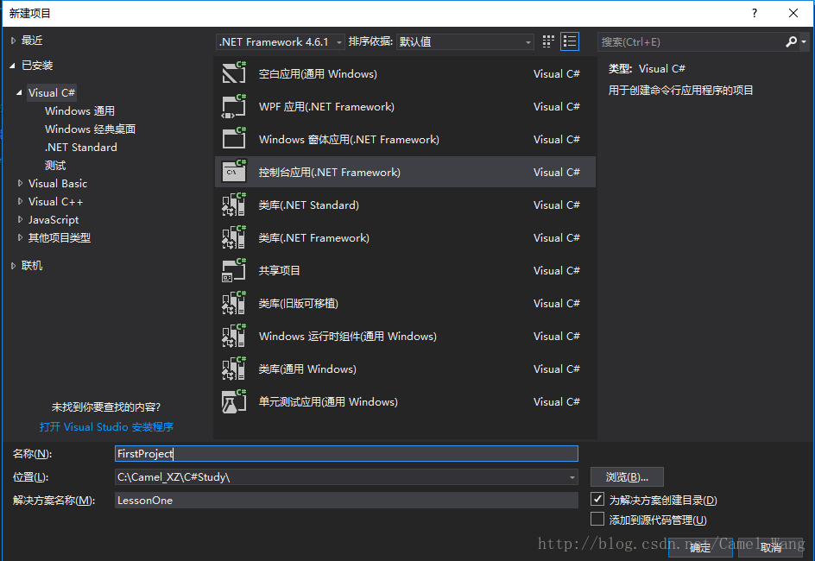Switch to the medium icons list view
The height and width of the screenshot is (561, 815).
point(570,41)
